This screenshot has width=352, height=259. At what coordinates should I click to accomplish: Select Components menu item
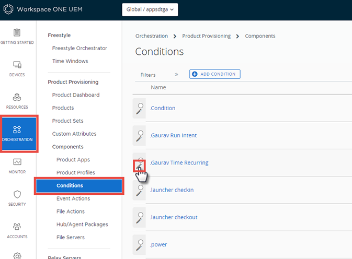pyautogui.click(x=67, y=147)
